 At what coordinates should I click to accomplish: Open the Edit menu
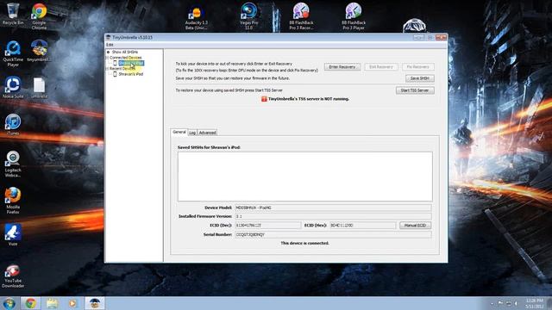pos(110,45)
